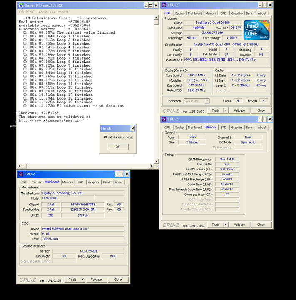Open About menu in Super PI
Screen dimensions: 296x300
tap(47, 12)
